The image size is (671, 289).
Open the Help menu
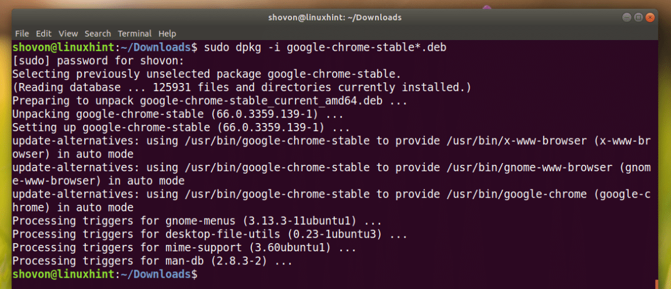[167, 34]
